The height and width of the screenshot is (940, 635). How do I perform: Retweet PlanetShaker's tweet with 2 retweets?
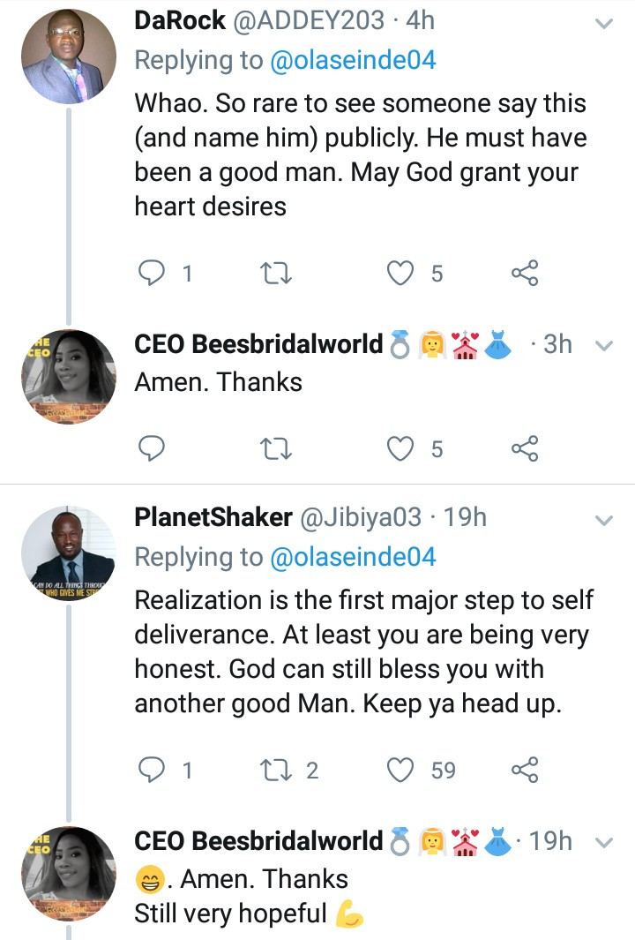[x=278, y=771]
